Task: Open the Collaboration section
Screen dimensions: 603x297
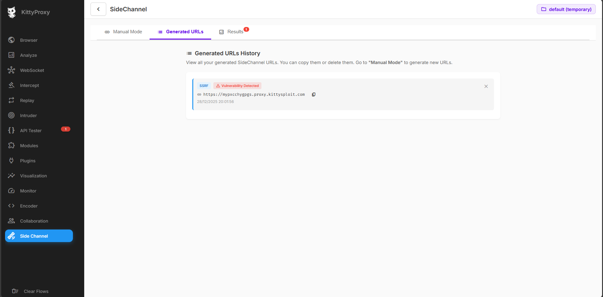Action: coord(34,221)
